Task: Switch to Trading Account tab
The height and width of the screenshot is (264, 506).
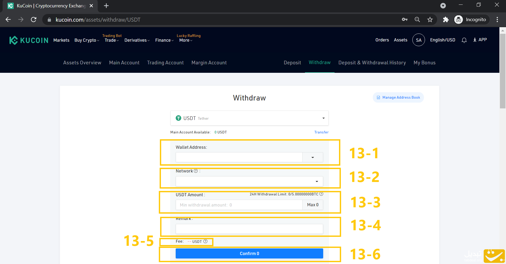Action: 165,63
